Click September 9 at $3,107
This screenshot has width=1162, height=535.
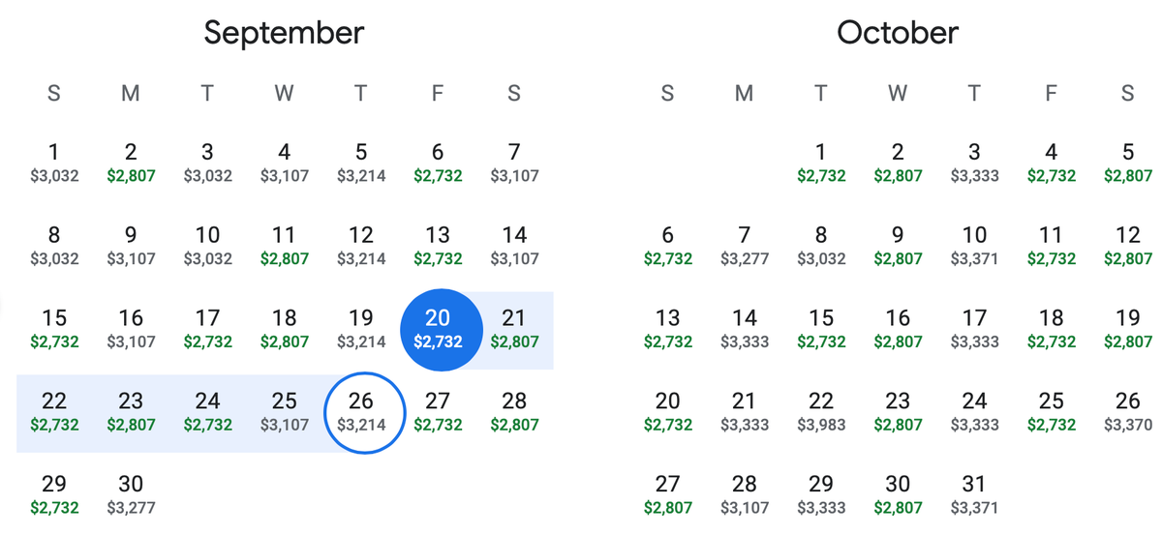pyautogui.click(x=131, y=247)
